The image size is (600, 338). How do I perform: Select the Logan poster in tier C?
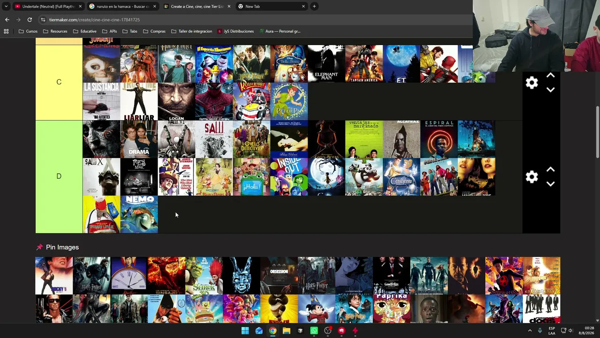point(176,101)
